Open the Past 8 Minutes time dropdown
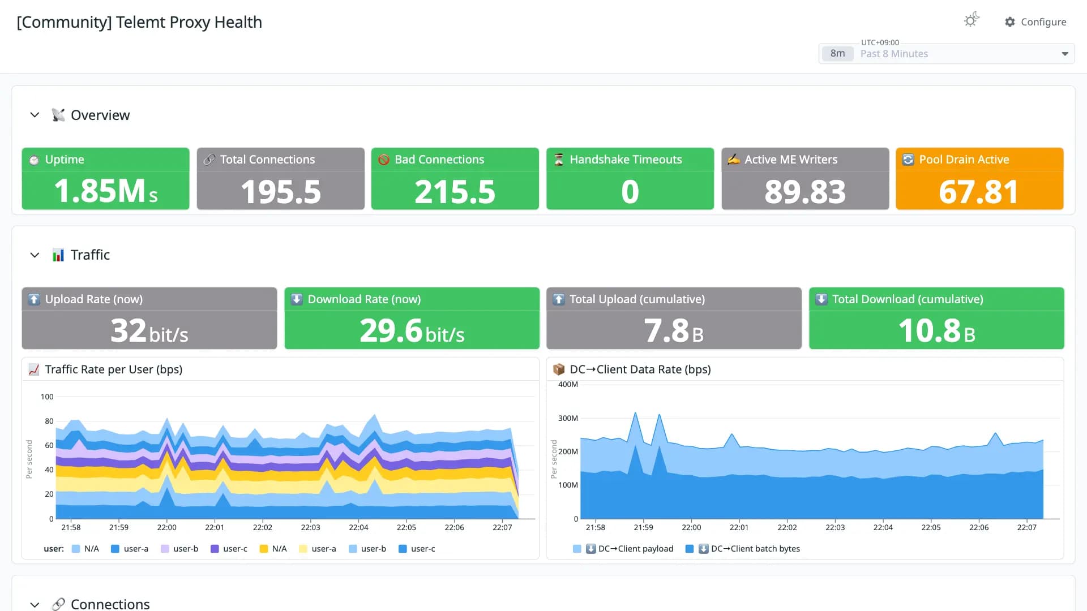Screen dimensions: 1087x611 point(947,54)
